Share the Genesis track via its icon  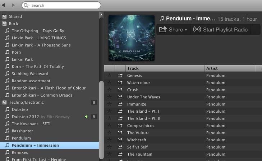[x=120, y=75]
